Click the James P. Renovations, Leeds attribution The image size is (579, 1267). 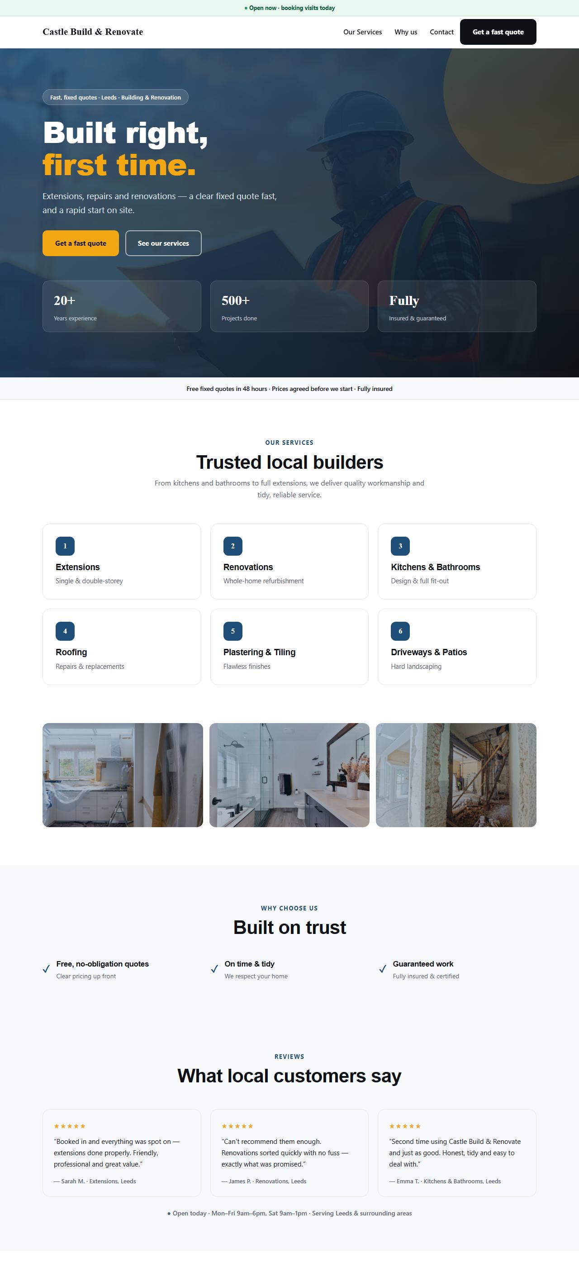pos(264,1181)
